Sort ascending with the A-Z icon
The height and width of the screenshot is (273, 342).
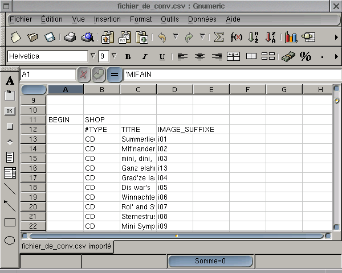click(x=254, y=38)
